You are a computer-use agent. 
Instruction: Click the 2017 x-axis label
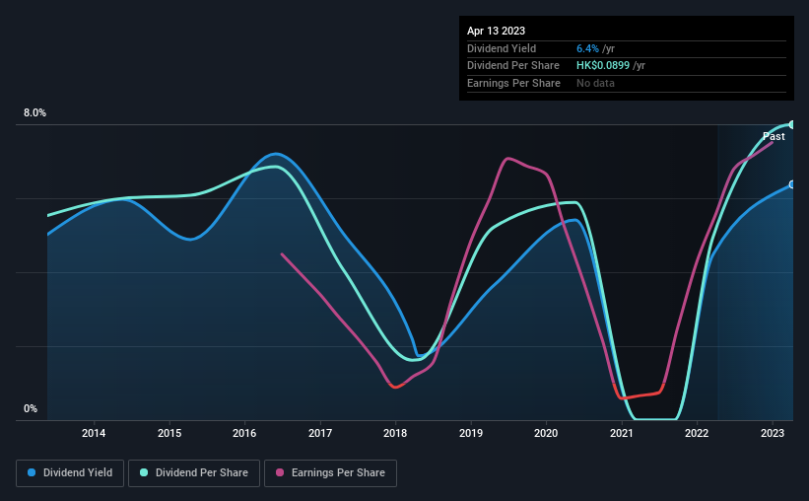pyautogui.click(x=320, y=433)
